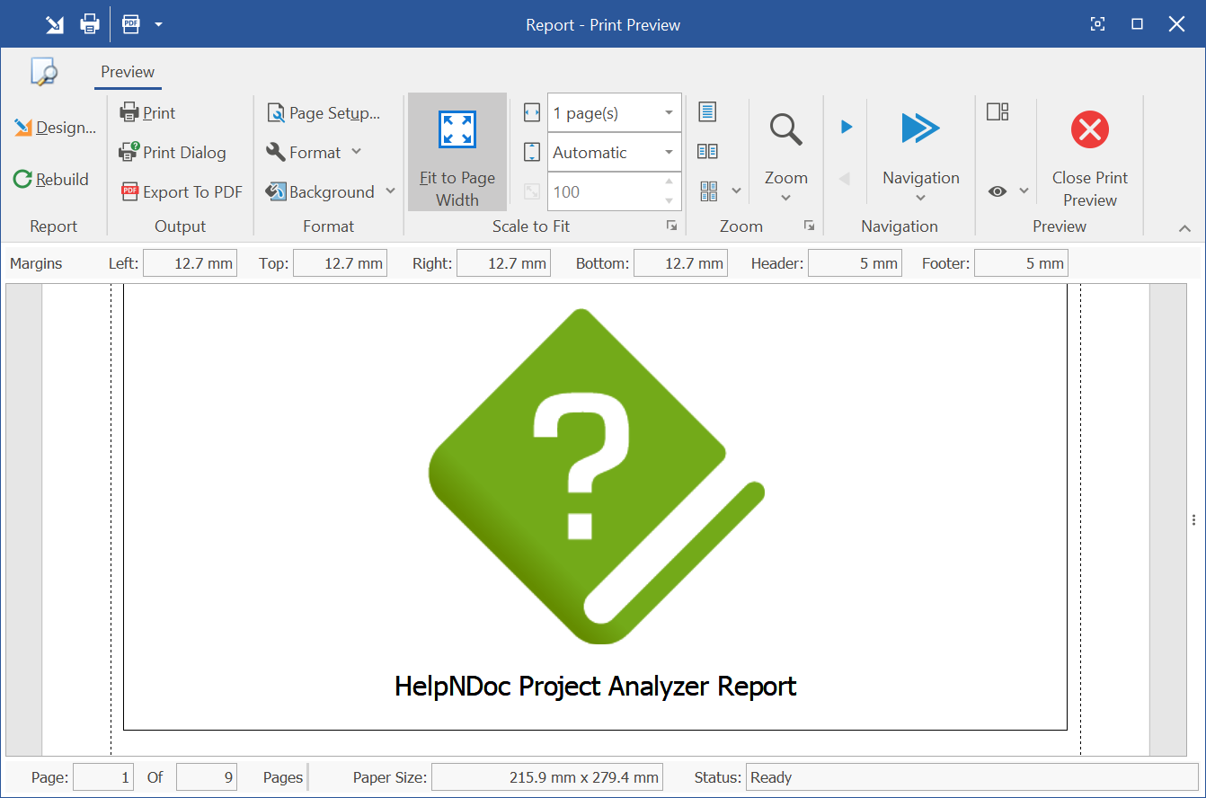Click the total pages count 9
The height and width of the screenshot is (798, 1206).
pos(207,777)
